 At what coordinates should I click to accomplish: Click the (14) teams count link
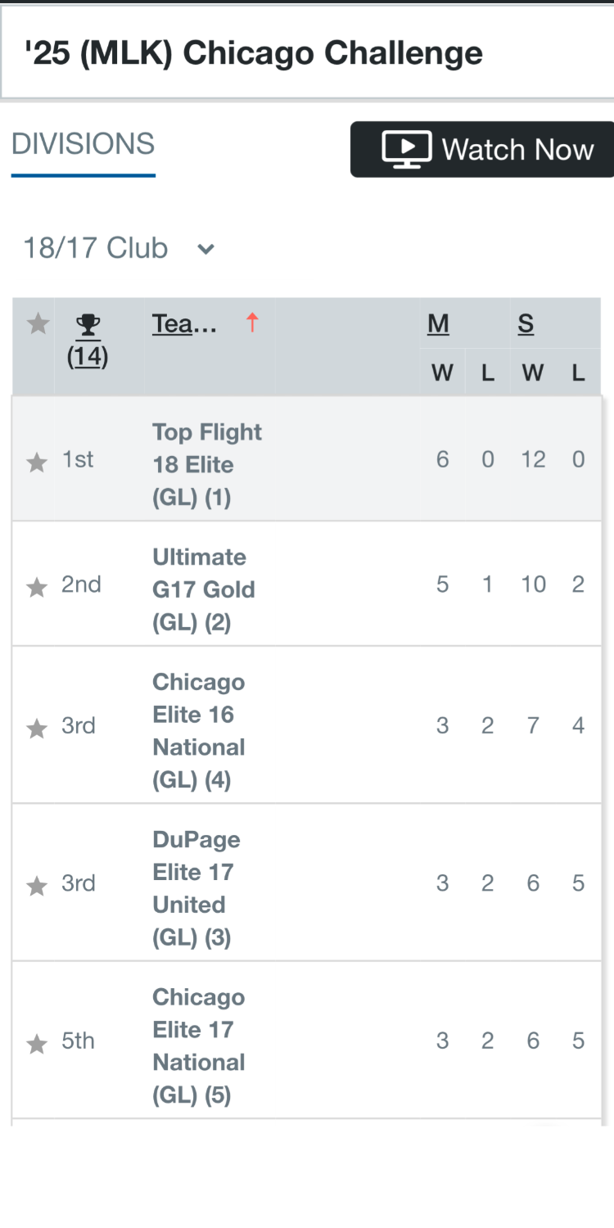pos(88,357)
